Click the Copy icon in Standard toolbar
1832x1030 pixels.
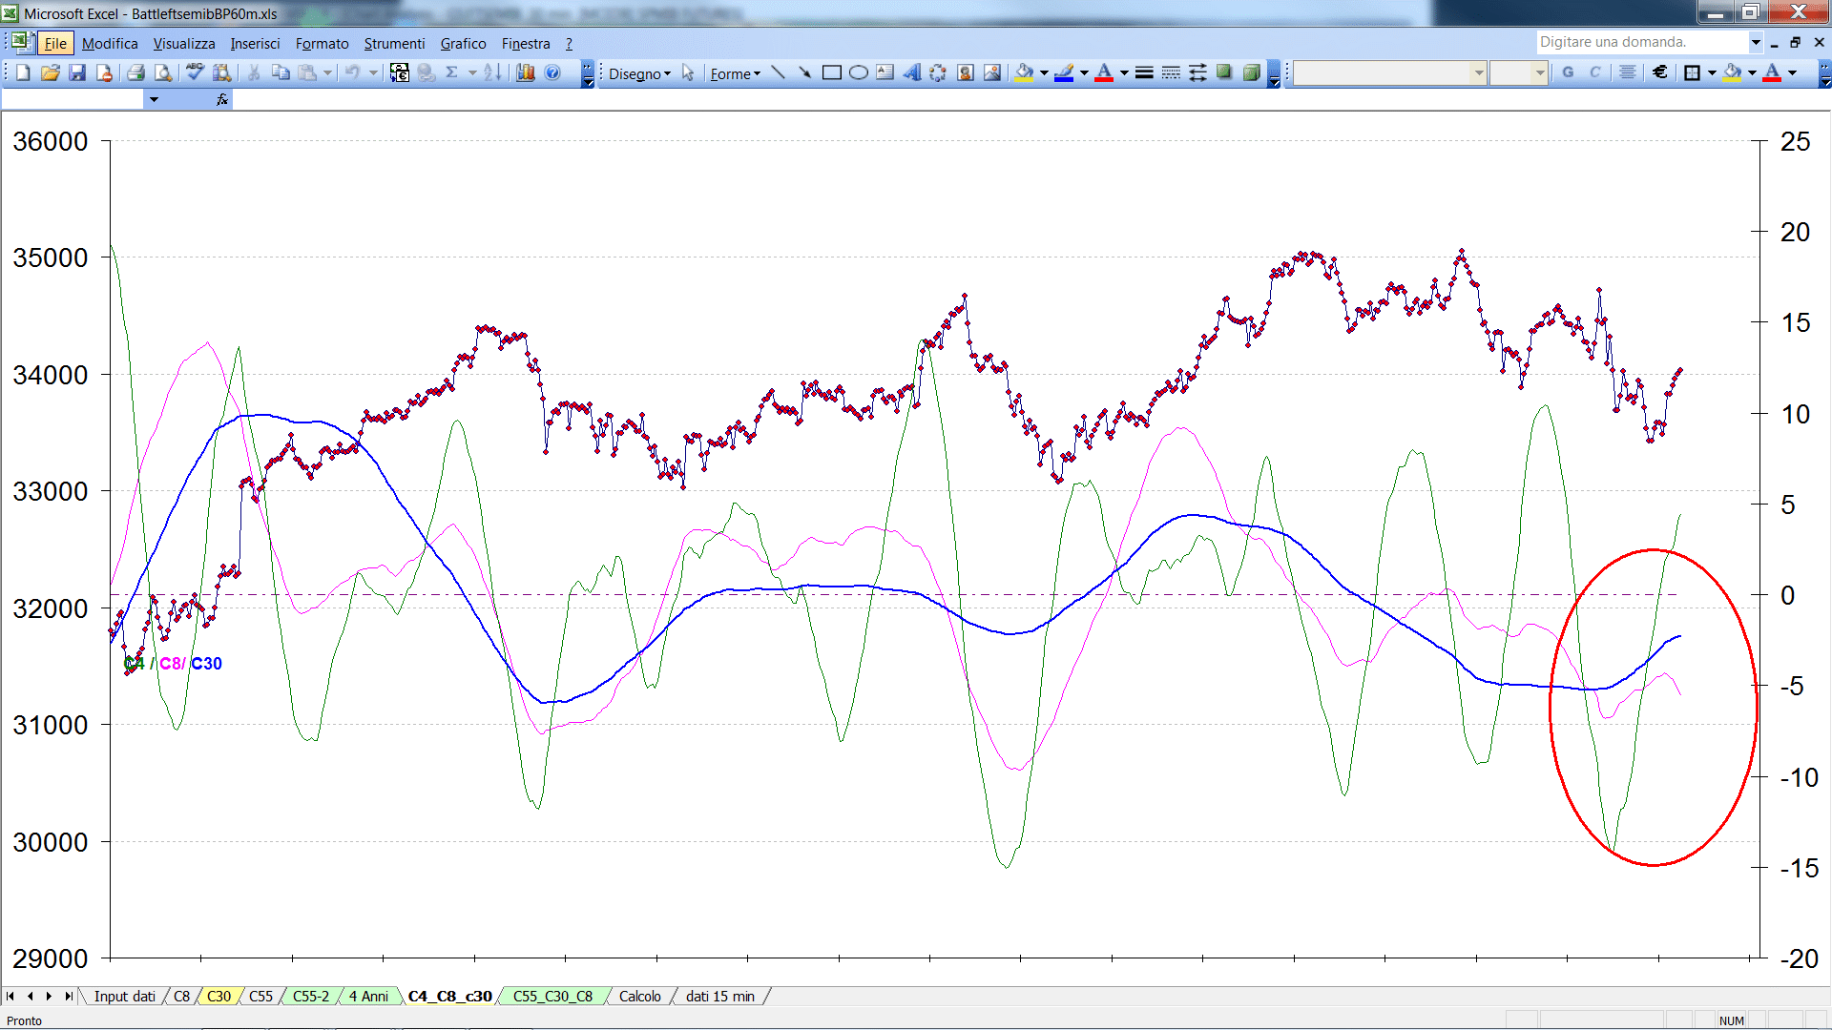click(x=281, y=72)
